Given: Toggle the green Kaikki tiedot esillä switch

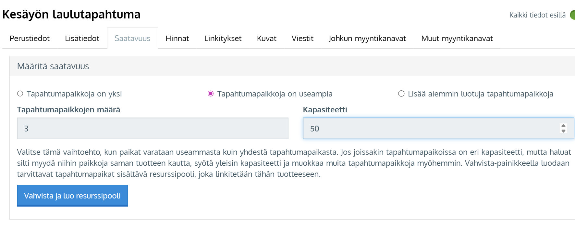Looking at the screenshot, I should (x=572, y=15).
